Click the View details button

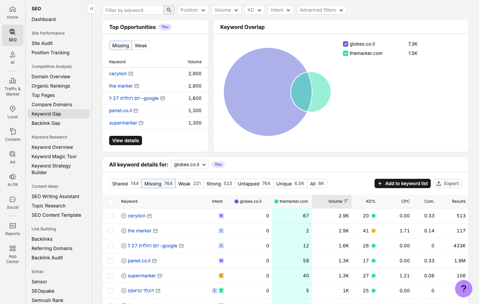125,141
